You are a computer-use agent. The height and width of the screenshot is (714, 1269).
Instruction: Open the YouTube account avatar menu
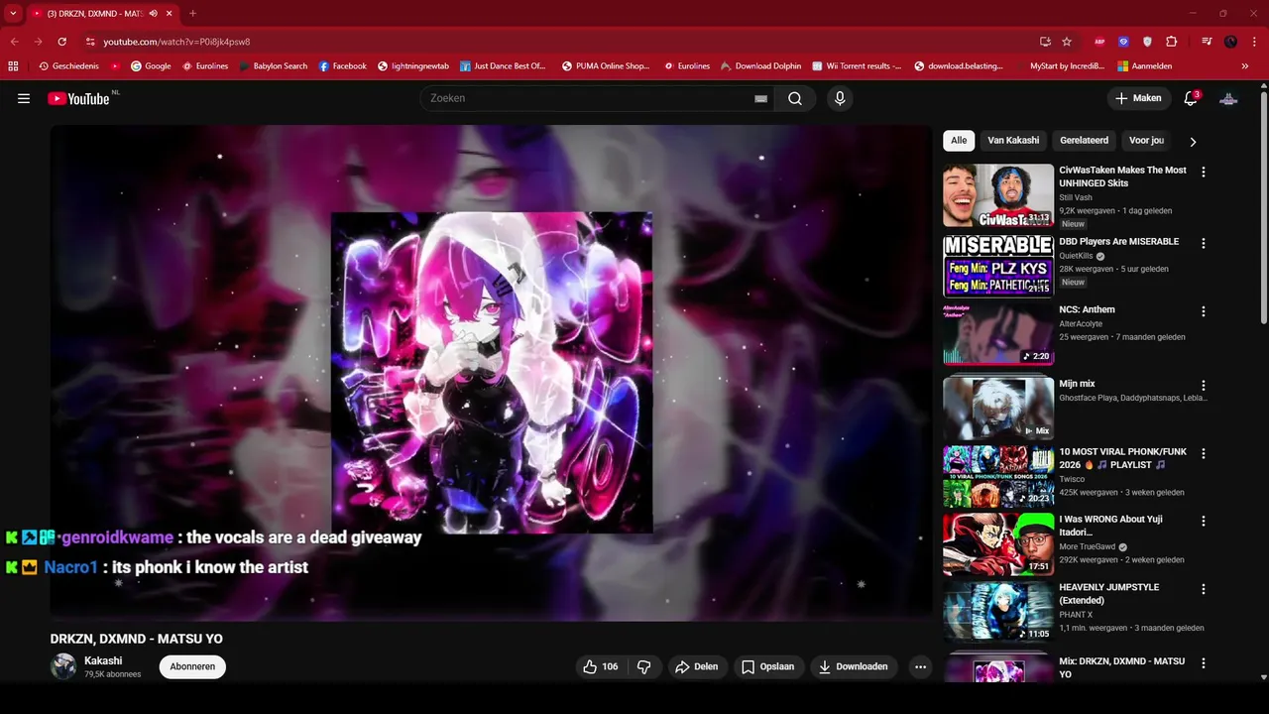tap(1228, 98)
